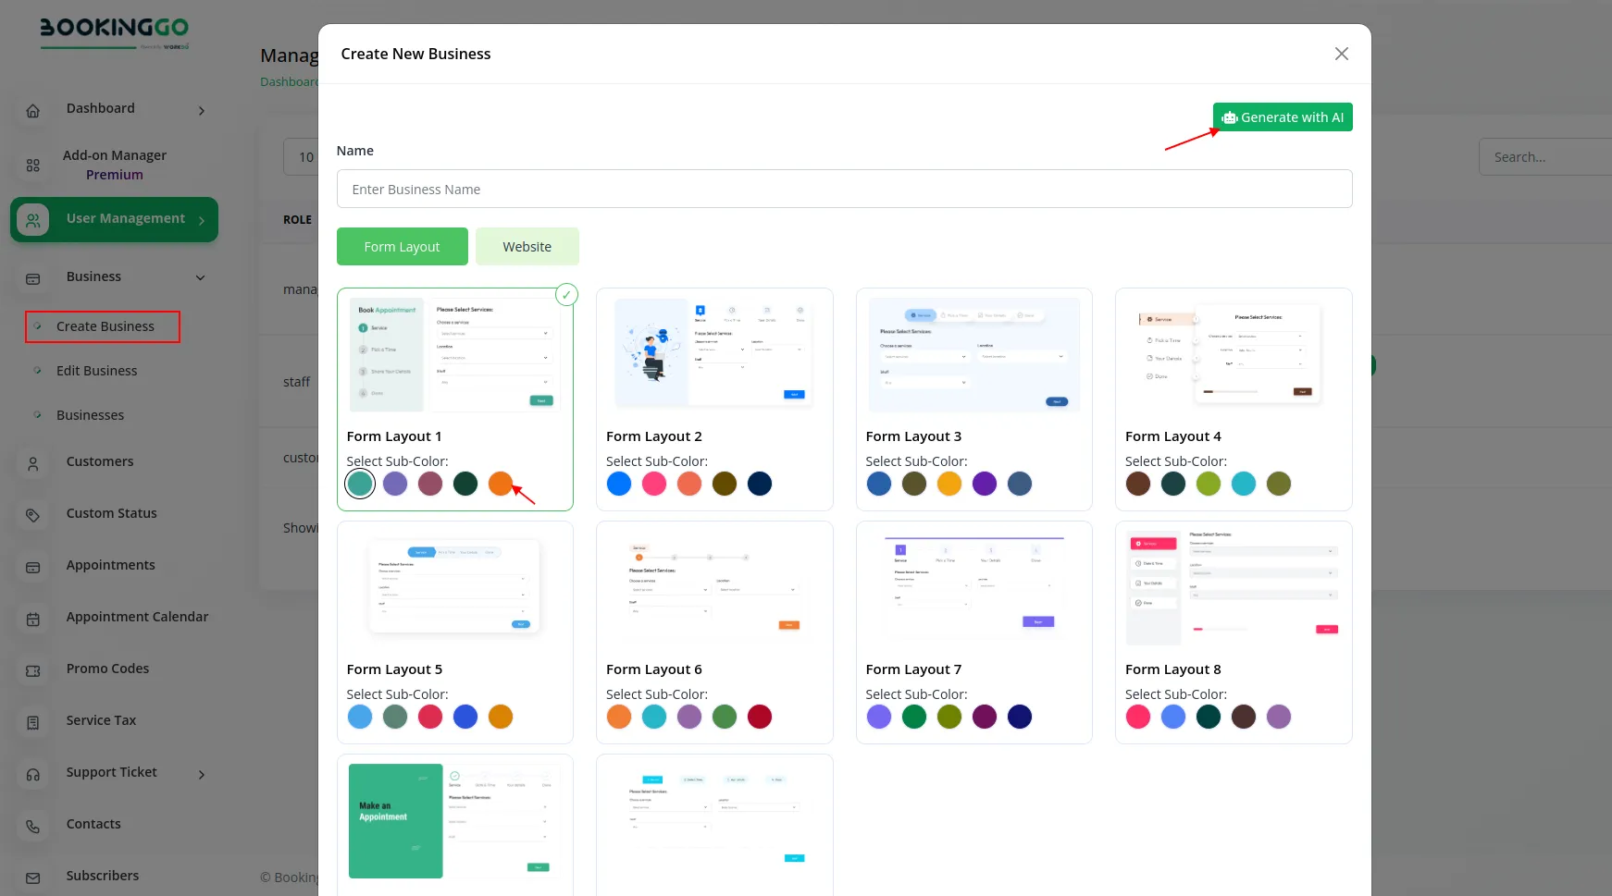Click the Generate with AI button

[x=1283, y=117]
